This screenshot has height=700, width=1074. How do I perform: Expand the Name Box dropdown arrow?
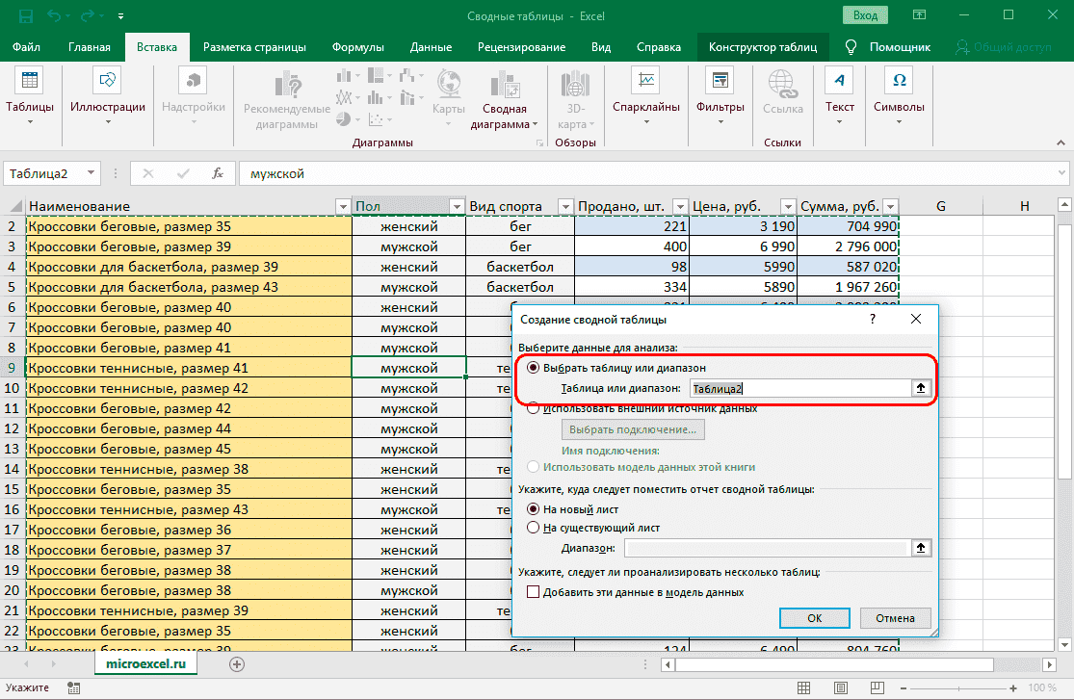[92, 173]
